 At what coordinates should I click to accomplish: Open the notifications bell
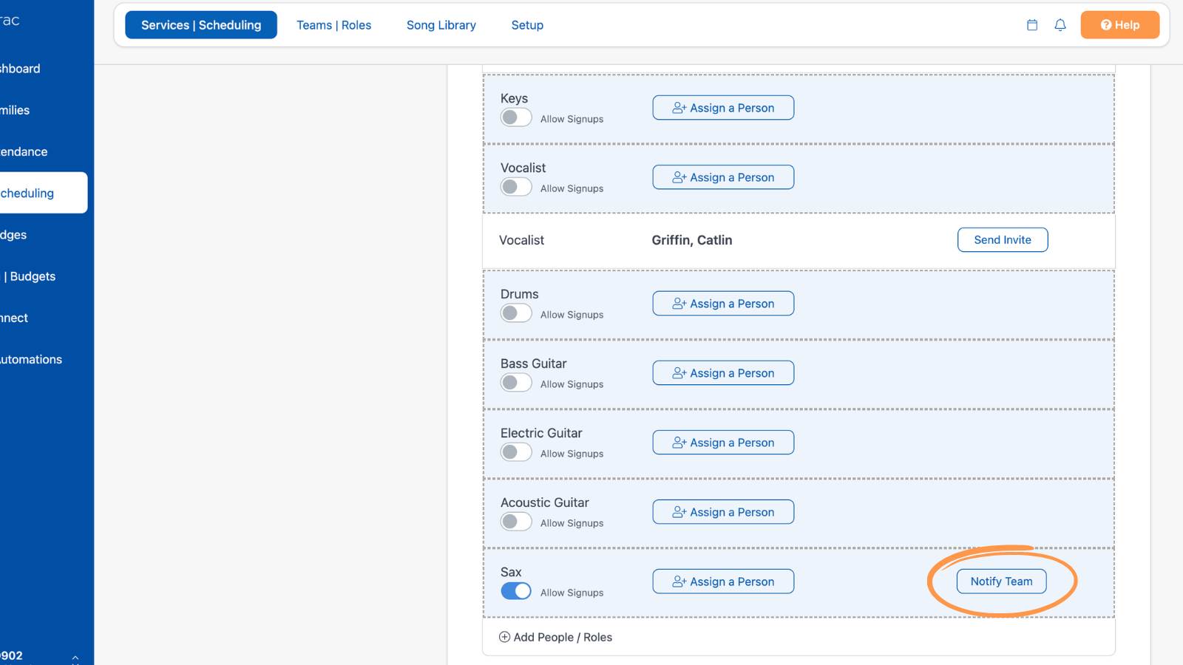click(x=1060, y=25)
